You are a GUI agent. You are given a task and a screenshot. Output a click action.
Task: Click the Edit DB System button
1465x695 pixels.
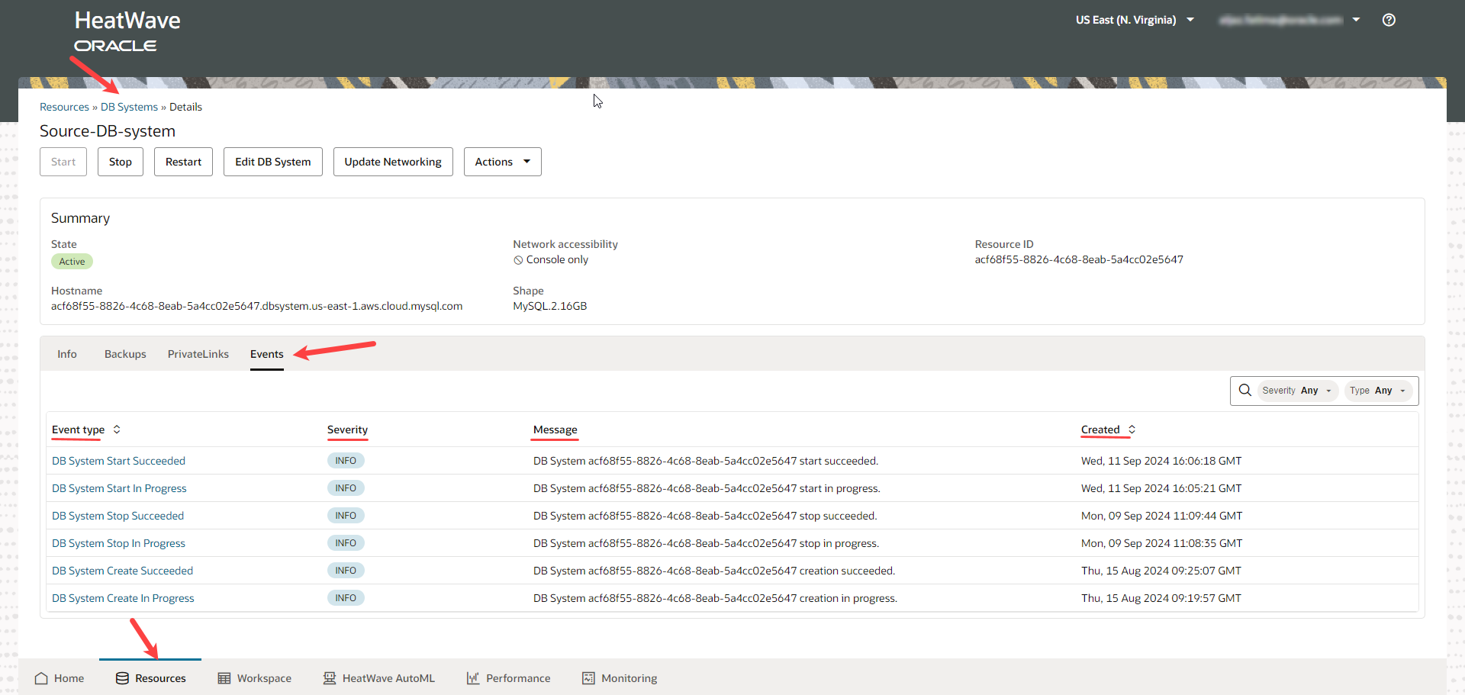coord(273,162)
